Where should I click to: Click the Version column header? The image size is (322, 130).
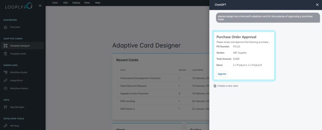tap(182, 70)
